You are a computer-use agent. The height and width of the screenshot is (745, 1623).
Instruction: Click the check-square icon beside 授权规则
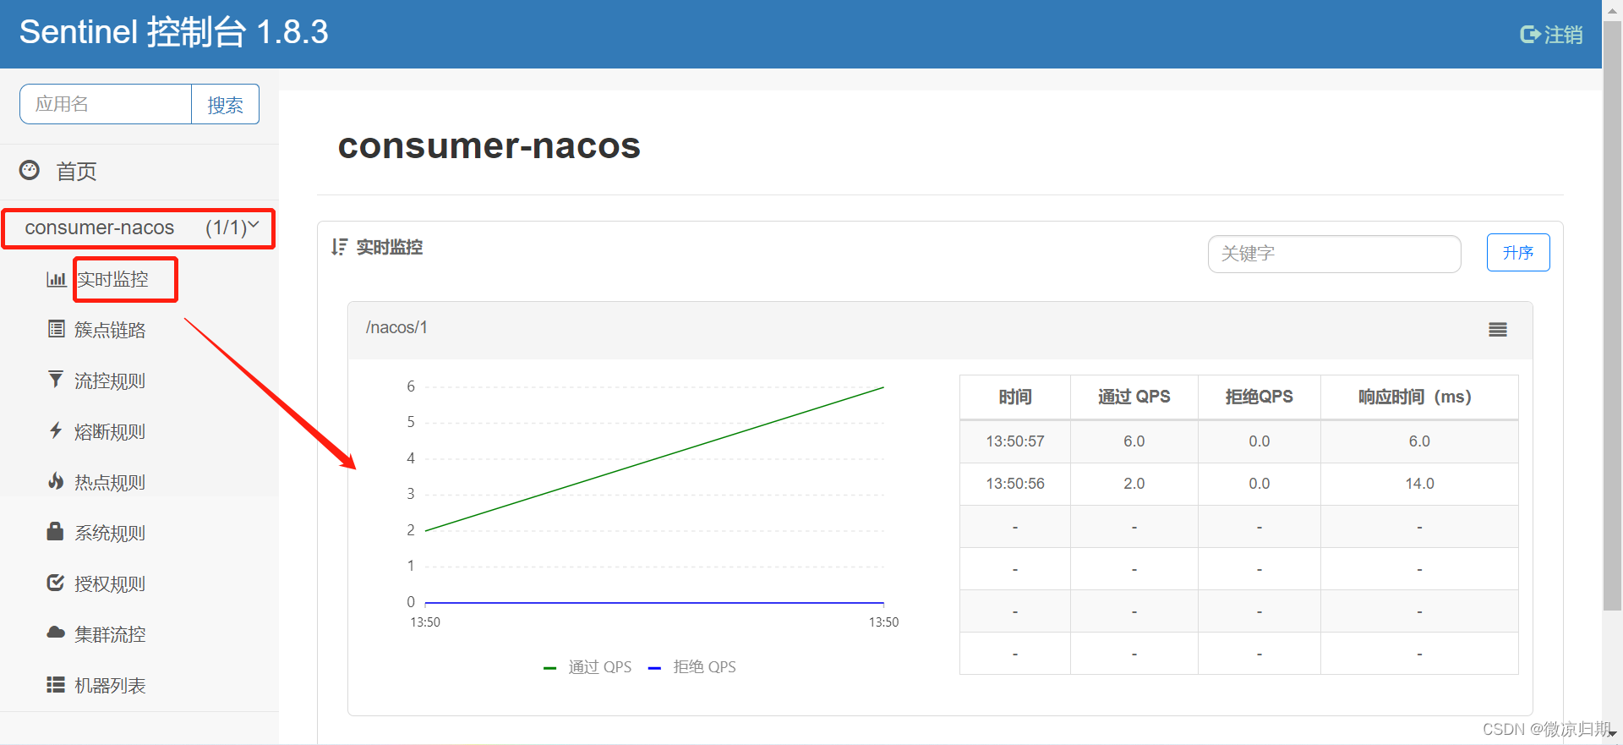coord(56,583)
